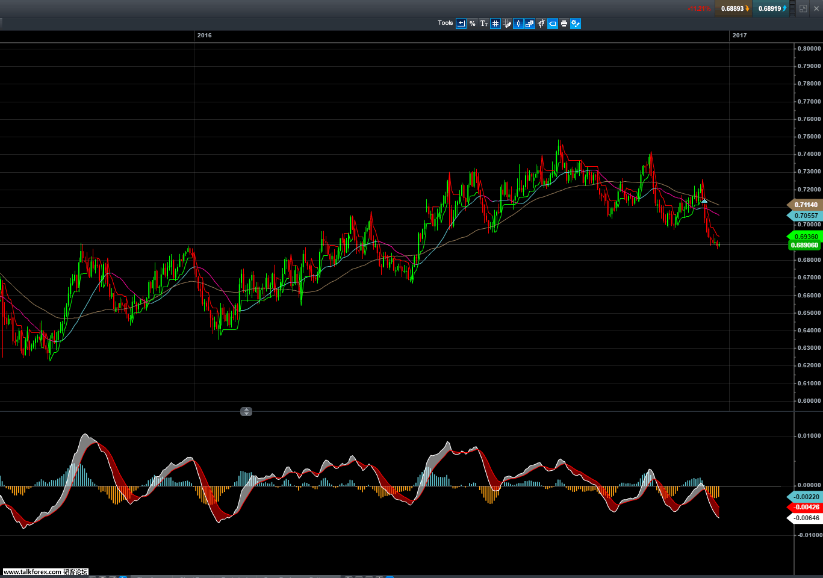Viewport: 823px width, 578px height.
Task: Select the 0.69360 green price label
Action: (x=806, y=237)
